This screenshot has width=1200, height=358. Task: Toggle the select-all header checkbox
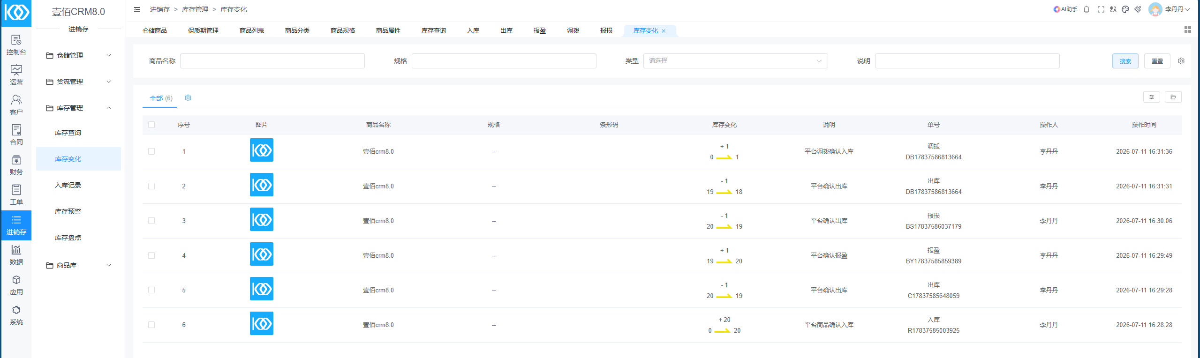[151, 125]
